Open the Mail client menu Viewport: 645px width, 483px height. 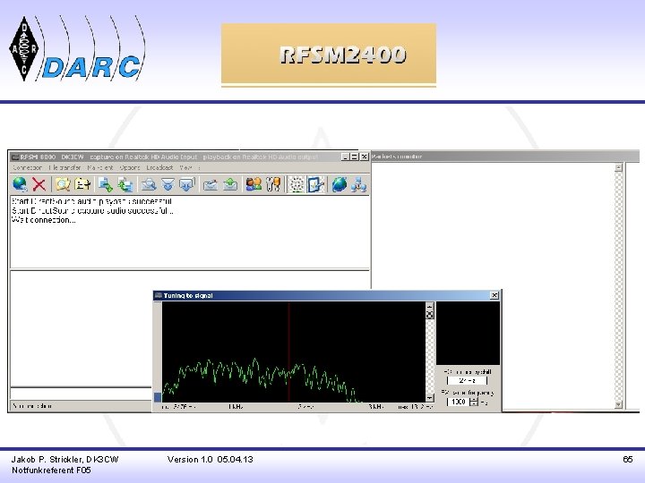point(100,167)
